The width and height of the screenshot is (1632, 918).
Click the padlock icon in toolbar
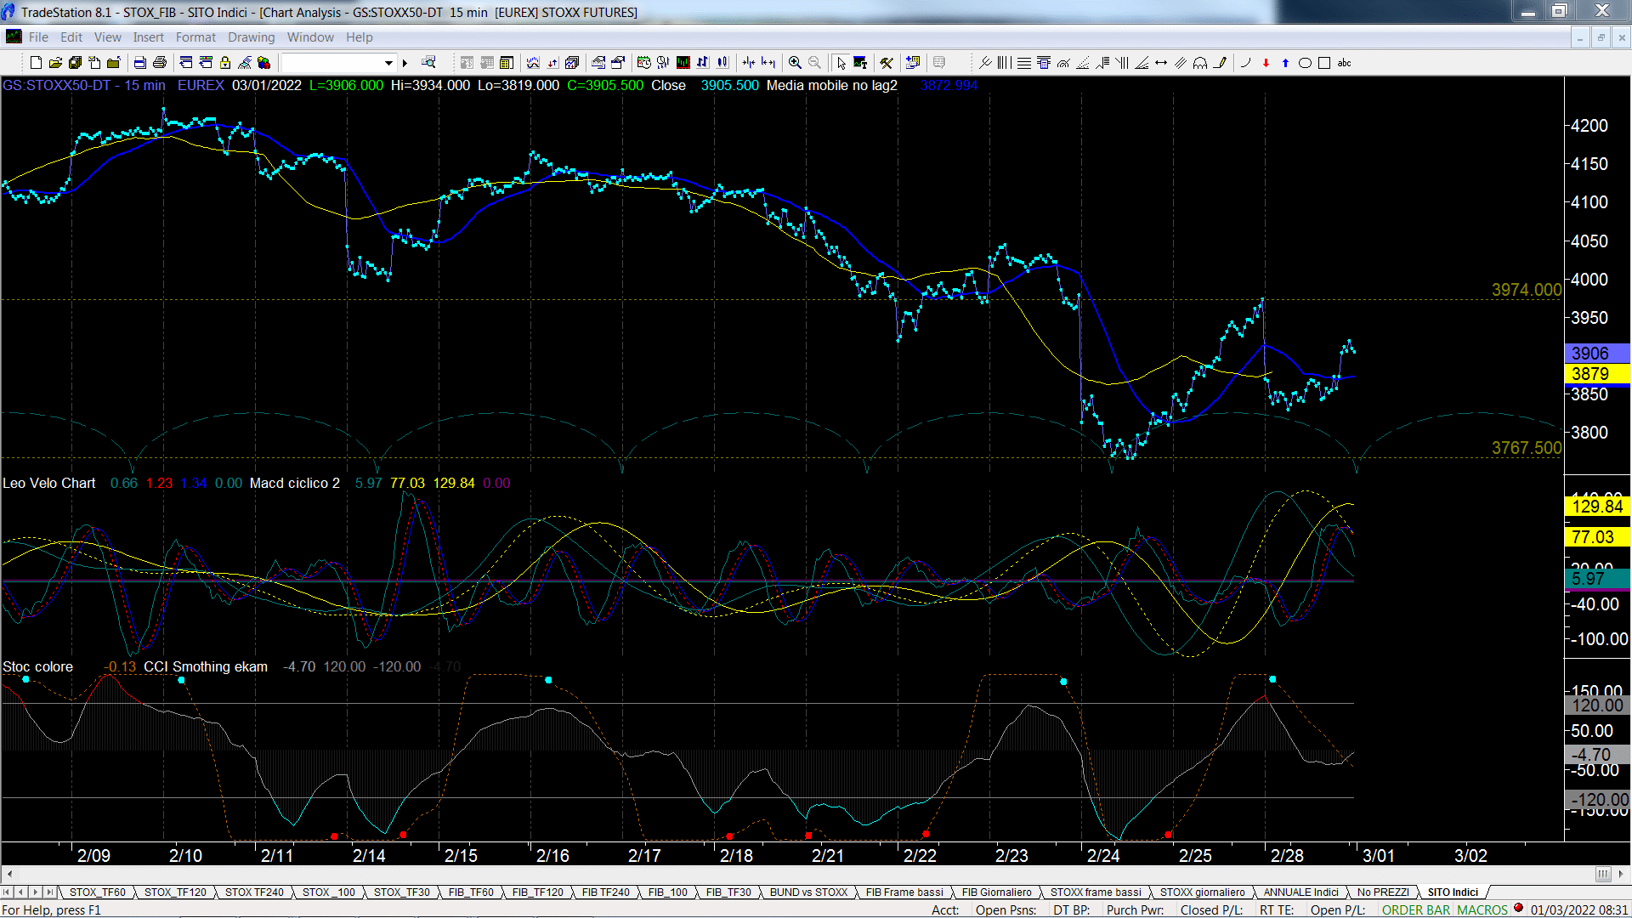(225, 63)
